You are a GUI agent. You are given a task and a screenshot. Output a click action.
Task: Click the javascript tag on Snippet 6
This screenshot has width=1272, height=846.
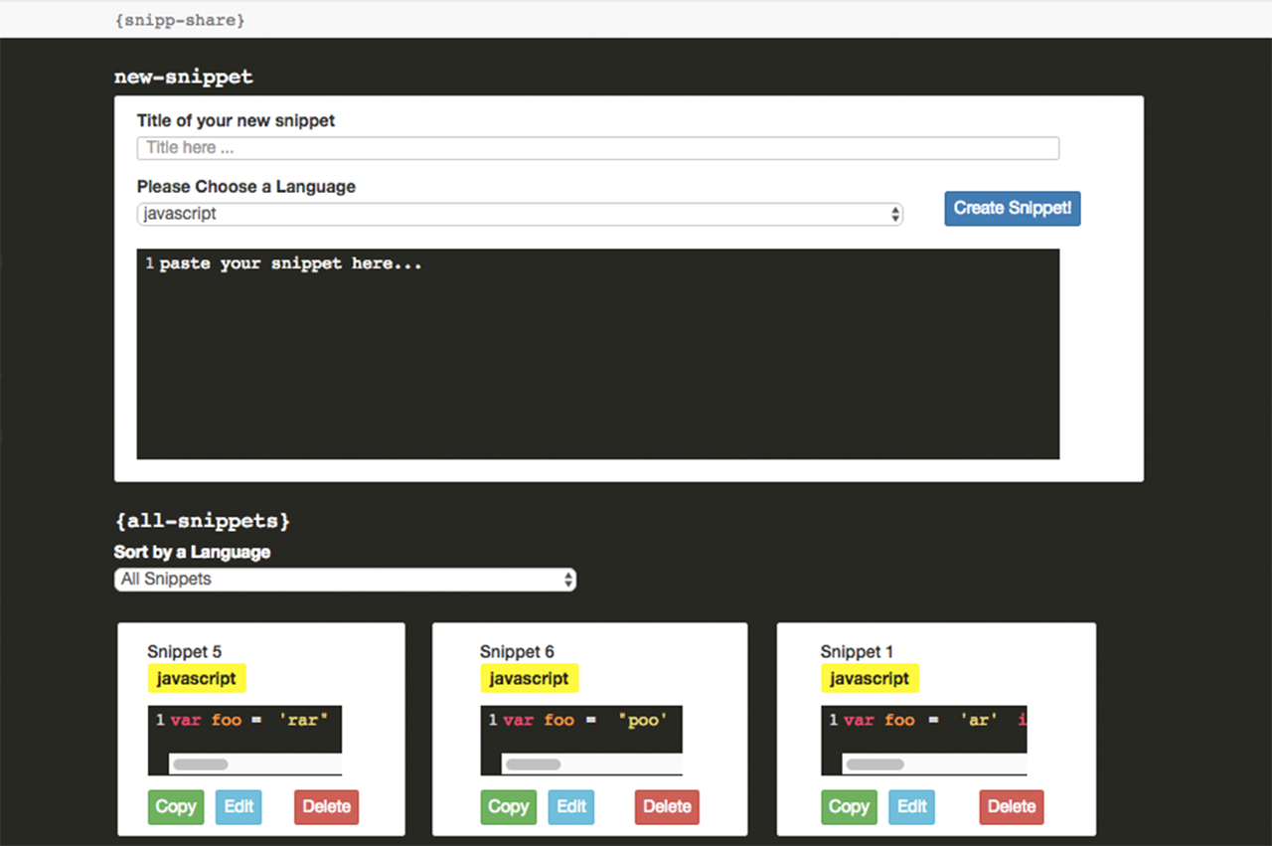pyautogui.click(x=529, y=679)
